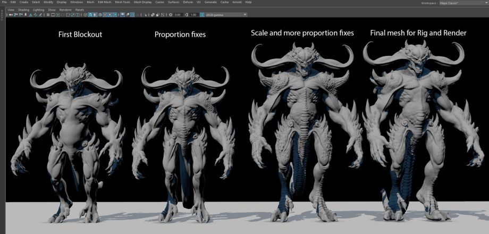Click the Wireframe display icon
The width and height of the screenshot is (489, 234).
tap(85, 15)
